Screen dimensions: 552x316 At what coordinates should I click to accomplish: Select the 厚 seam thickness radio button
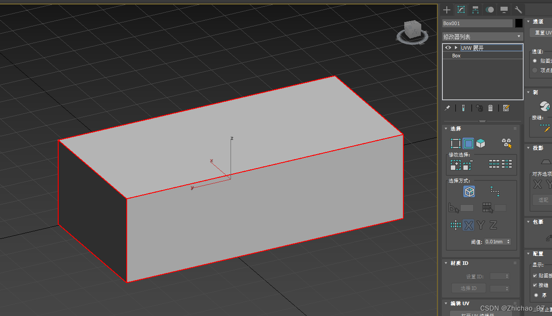(536, 295)
